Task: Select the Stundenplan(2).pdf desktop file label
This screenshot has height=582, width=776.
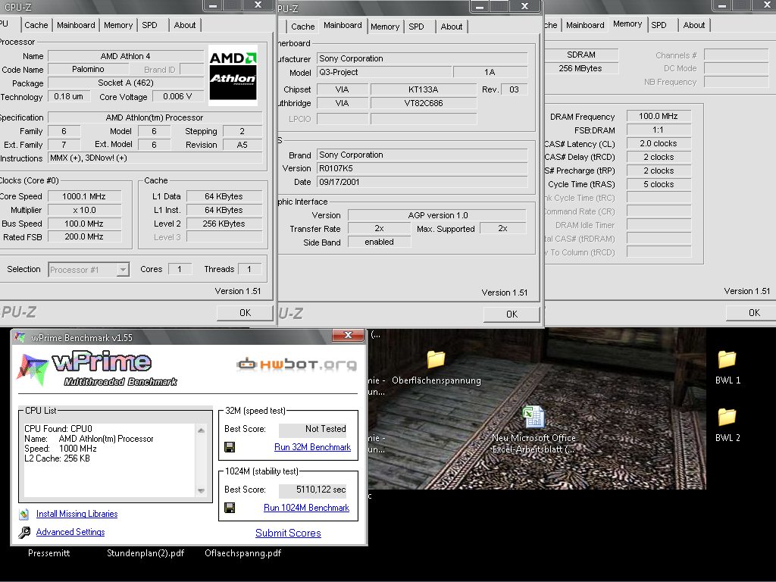Action: point(145,552)
